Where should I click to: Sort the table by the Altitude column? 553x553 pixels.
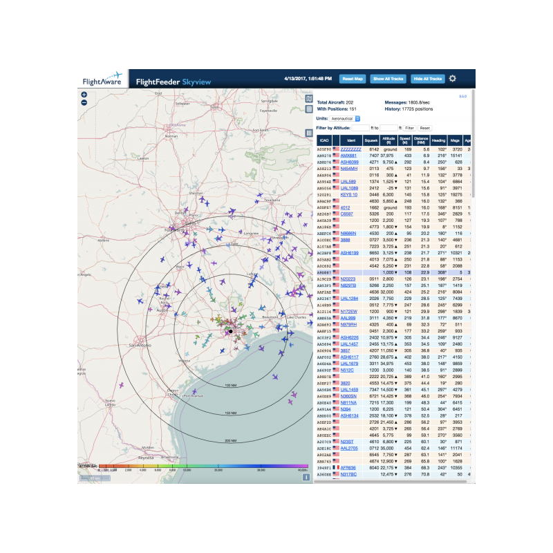pyautogui.click(x=388, y=141)
